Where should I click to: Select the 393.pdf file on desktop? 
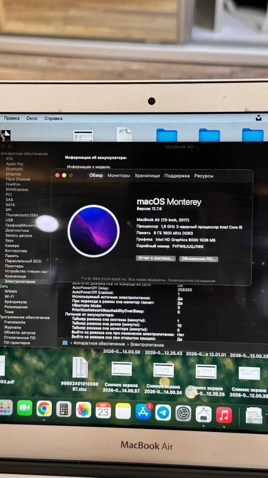[x=6, y=370]
